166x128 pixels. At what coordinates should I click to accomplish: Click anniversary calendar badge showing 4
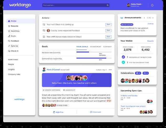146,73
